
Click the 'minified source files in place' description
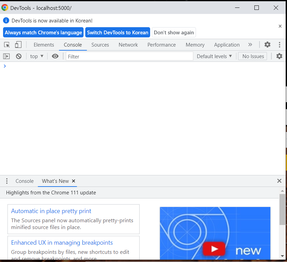click(46, 227)
